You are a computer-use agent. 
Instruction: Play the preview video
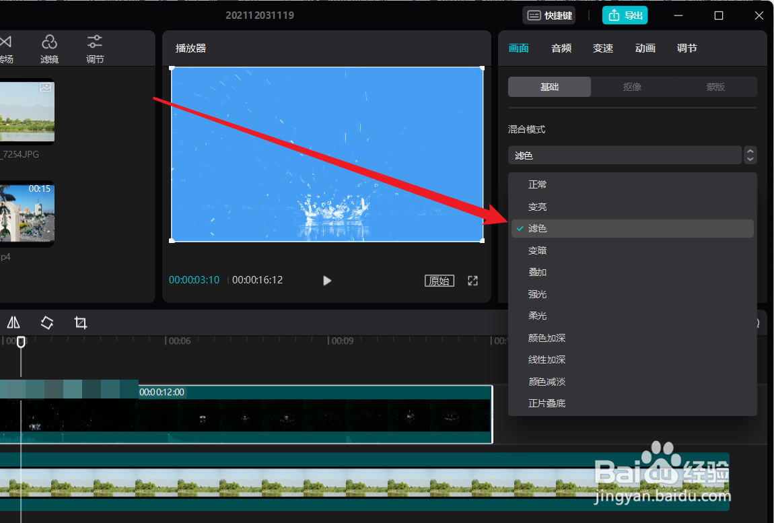[x=327, y=281]
